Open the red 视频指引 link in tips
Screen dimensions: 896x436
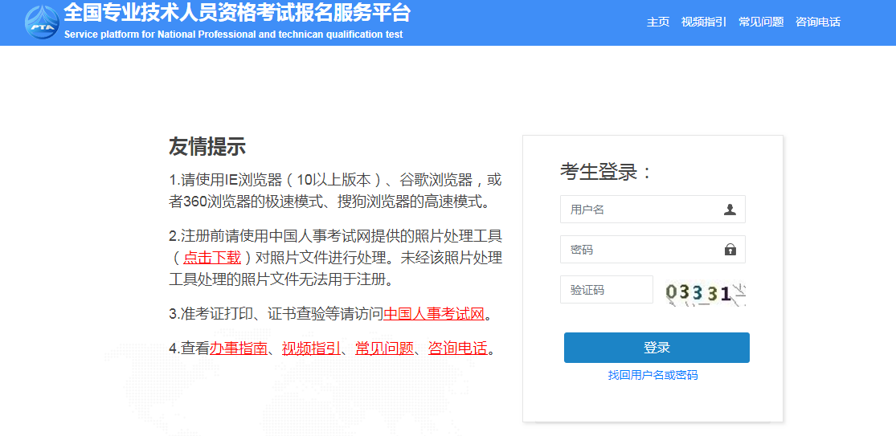point(311,348)
